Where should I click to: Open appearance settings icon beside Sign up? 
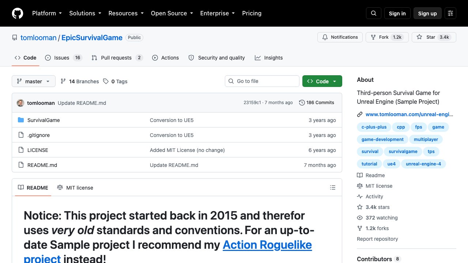tap(450, 13)
